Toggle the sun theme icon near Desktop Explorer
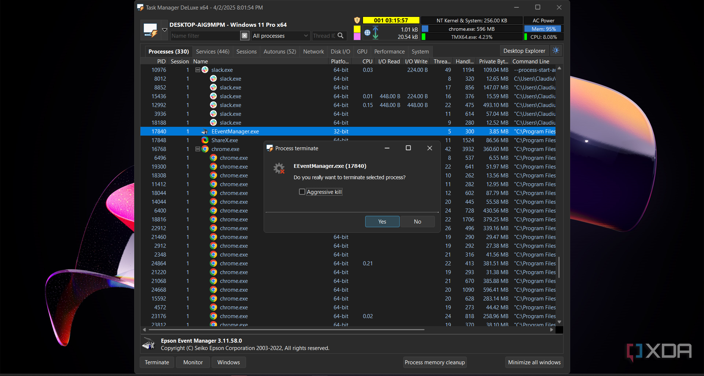Viewport: 704px width, 376px height. [556, 51]
